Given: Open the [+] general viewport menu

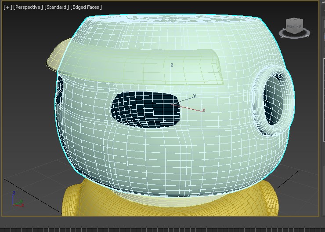Looking at the screenshot, I should click(7, 7).
